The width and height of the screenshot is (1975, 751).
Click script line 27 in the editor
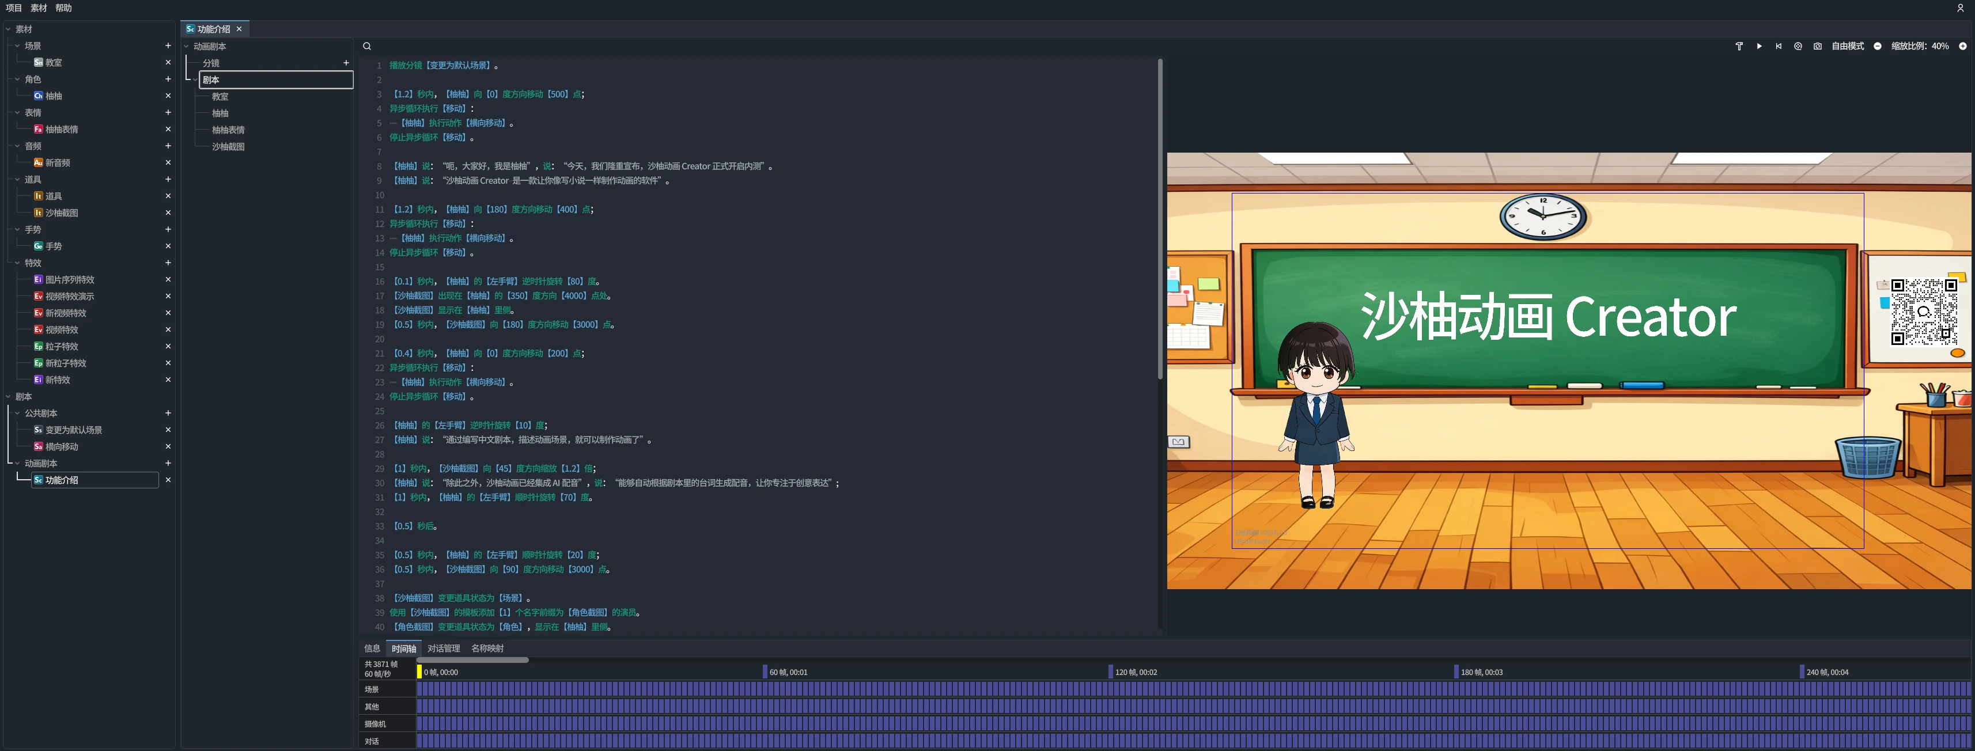click(x=523, y=440)
